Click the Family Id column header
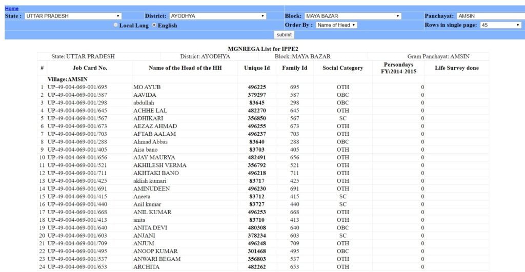Image resolution: width=525 pixels, height=272 pixels. [x=295, y=68]
